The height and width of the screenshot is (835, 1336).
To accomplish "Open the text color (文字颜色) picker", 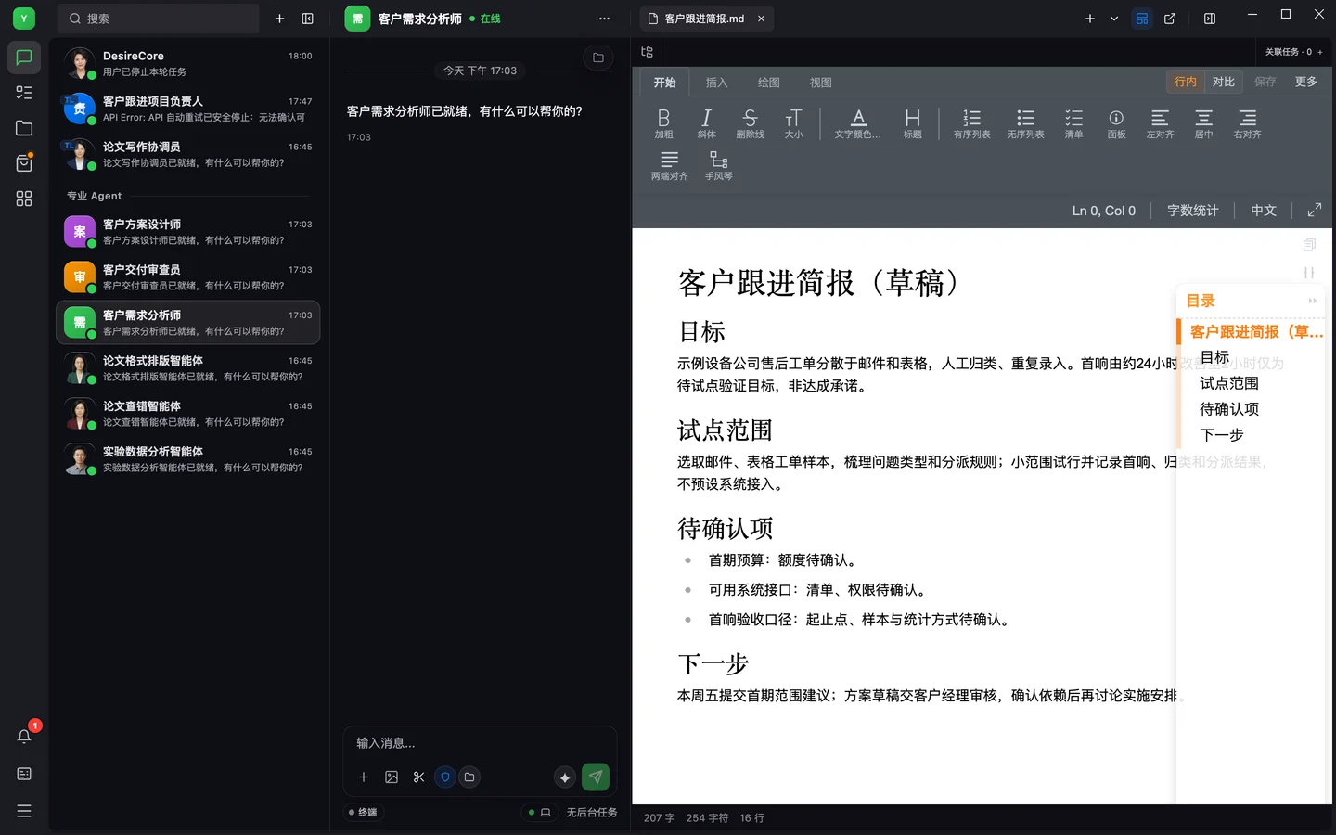I will [x=858, y=123].
